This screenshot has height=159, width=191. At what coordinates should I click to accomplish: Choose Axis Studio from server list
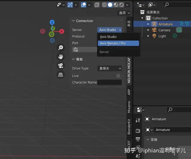118,37
